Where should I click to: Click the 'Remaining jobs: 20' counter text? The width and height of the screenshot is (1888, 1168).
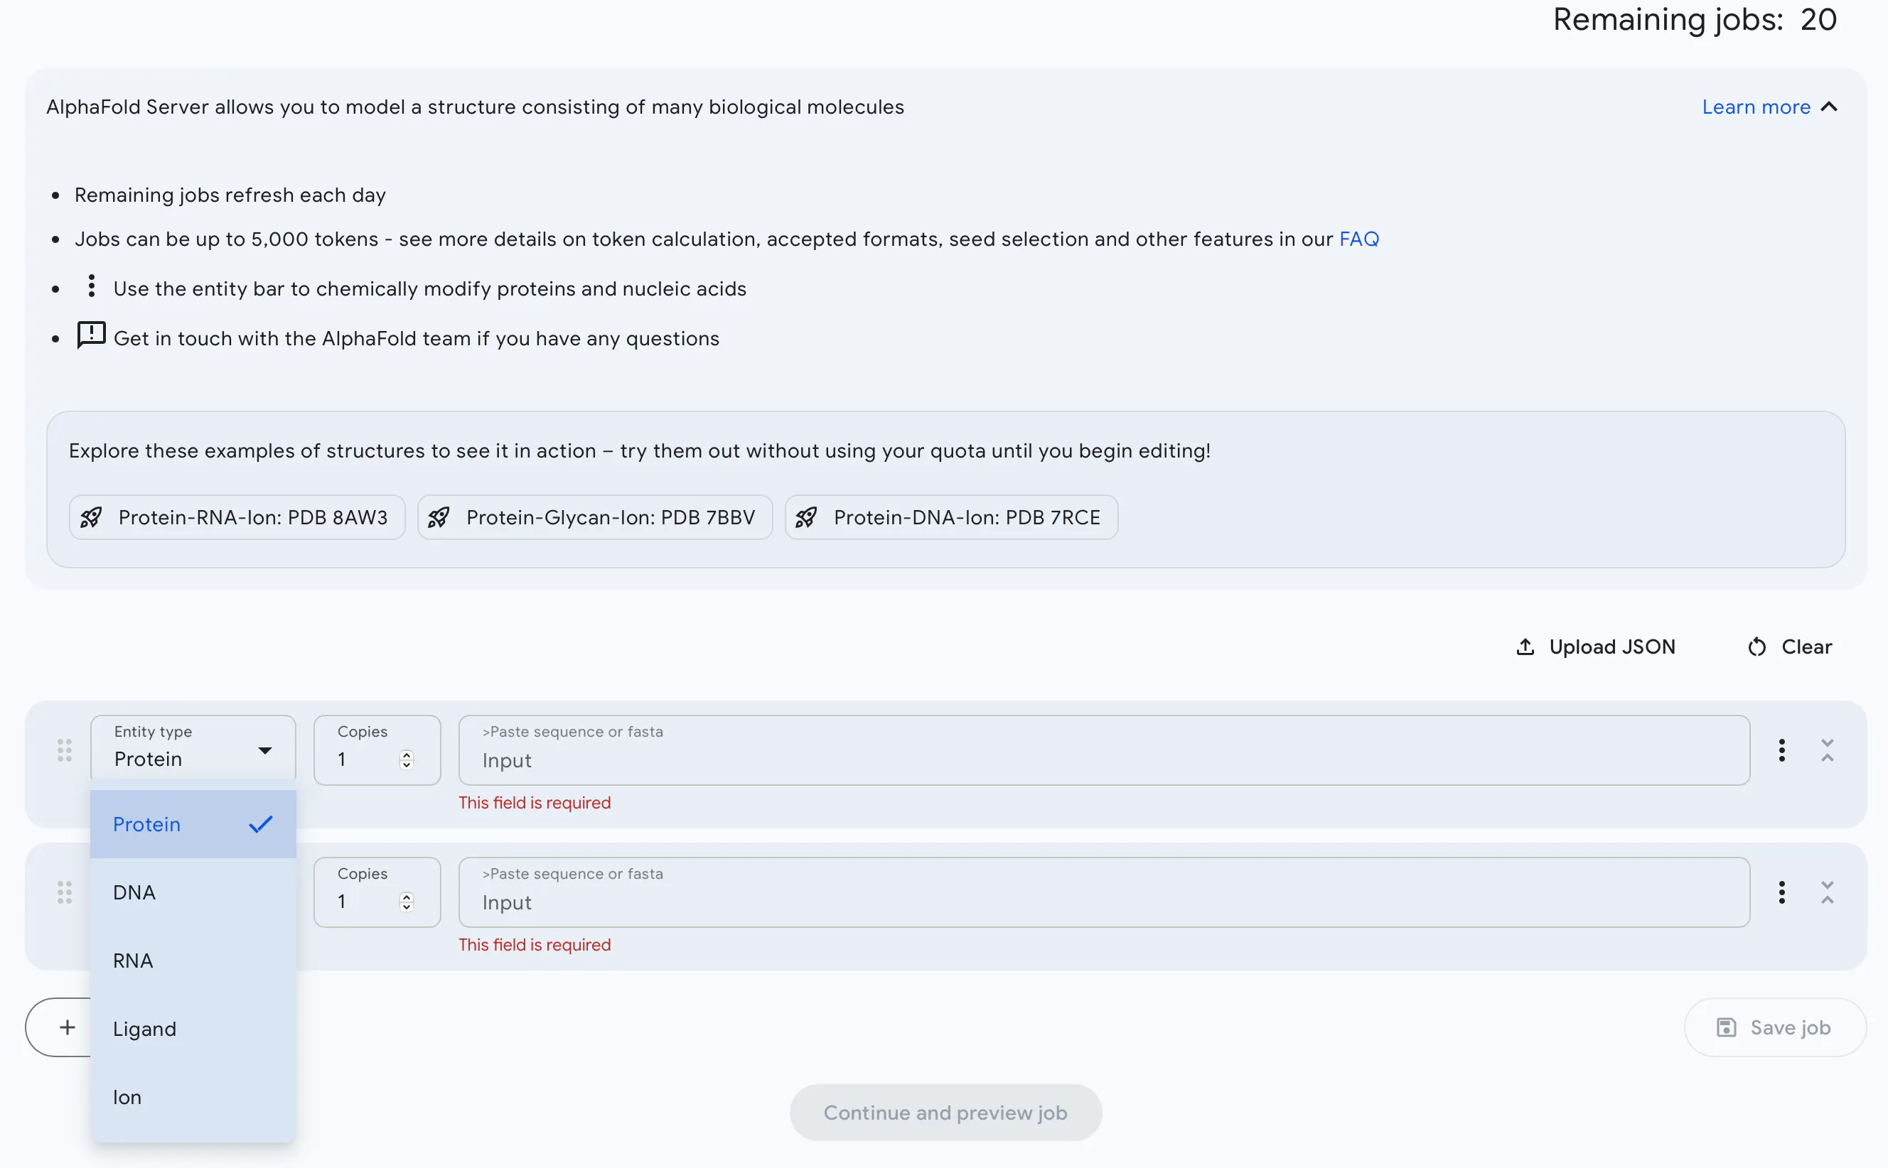[1695, 19]
